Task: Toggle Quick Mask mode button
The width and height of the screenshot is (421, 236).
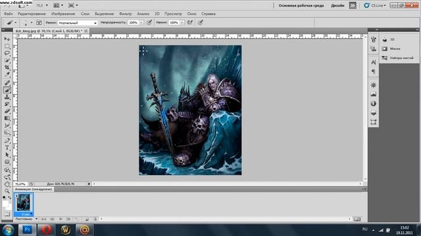Action: point(7,214)
